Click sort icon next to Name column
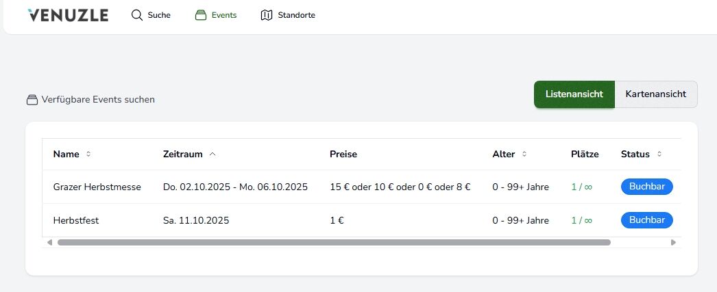 88,155
